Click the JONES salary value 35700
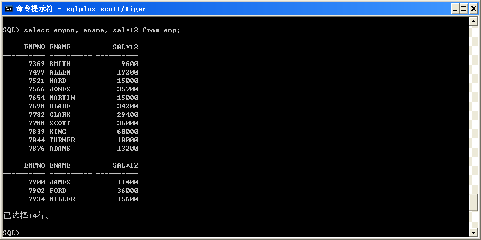The width and height of the screenshot is (481, 240). pyautogui.click(x=128, y=89)
